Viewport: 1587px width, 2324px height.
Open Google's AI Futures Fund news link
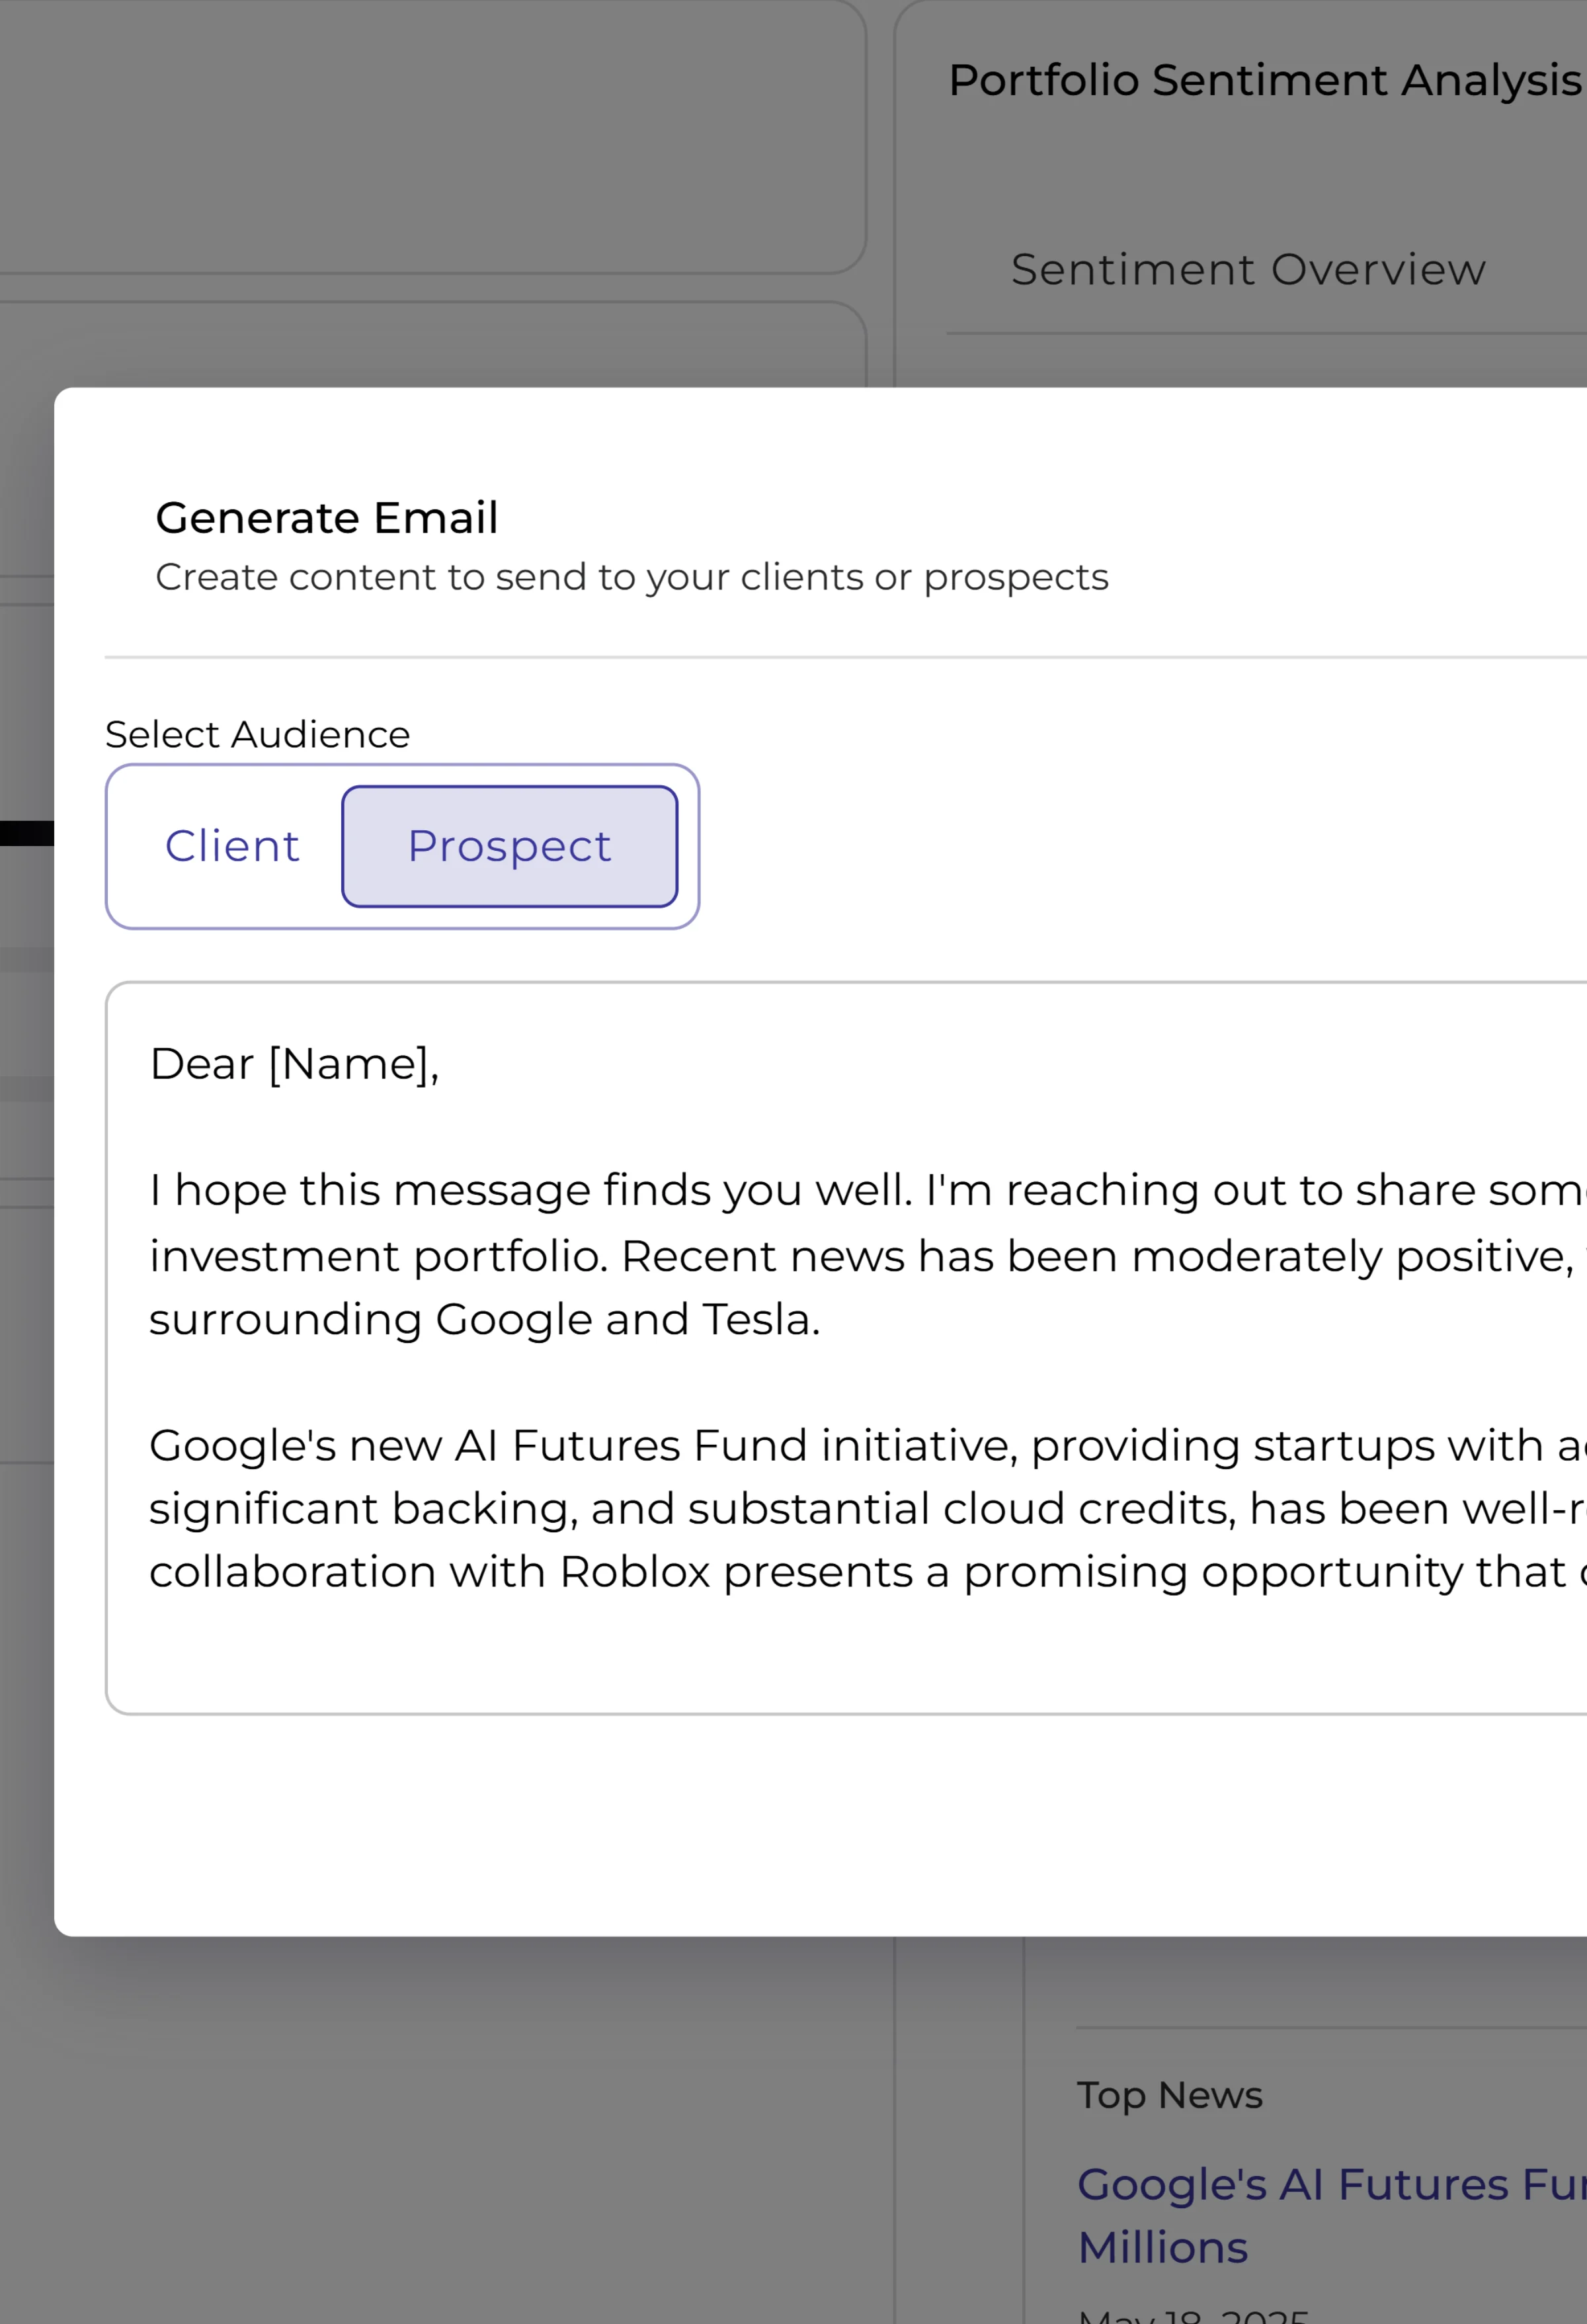pos(1329,2184)
